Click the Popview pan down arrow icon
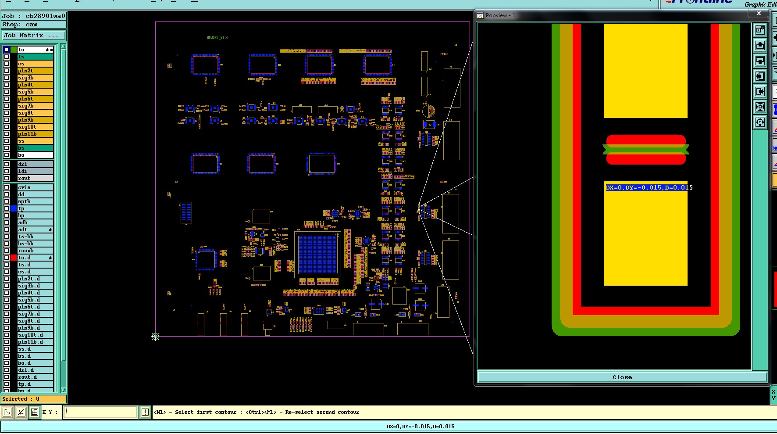The width and height of the screenshot is (777, 434). point(760,61)
